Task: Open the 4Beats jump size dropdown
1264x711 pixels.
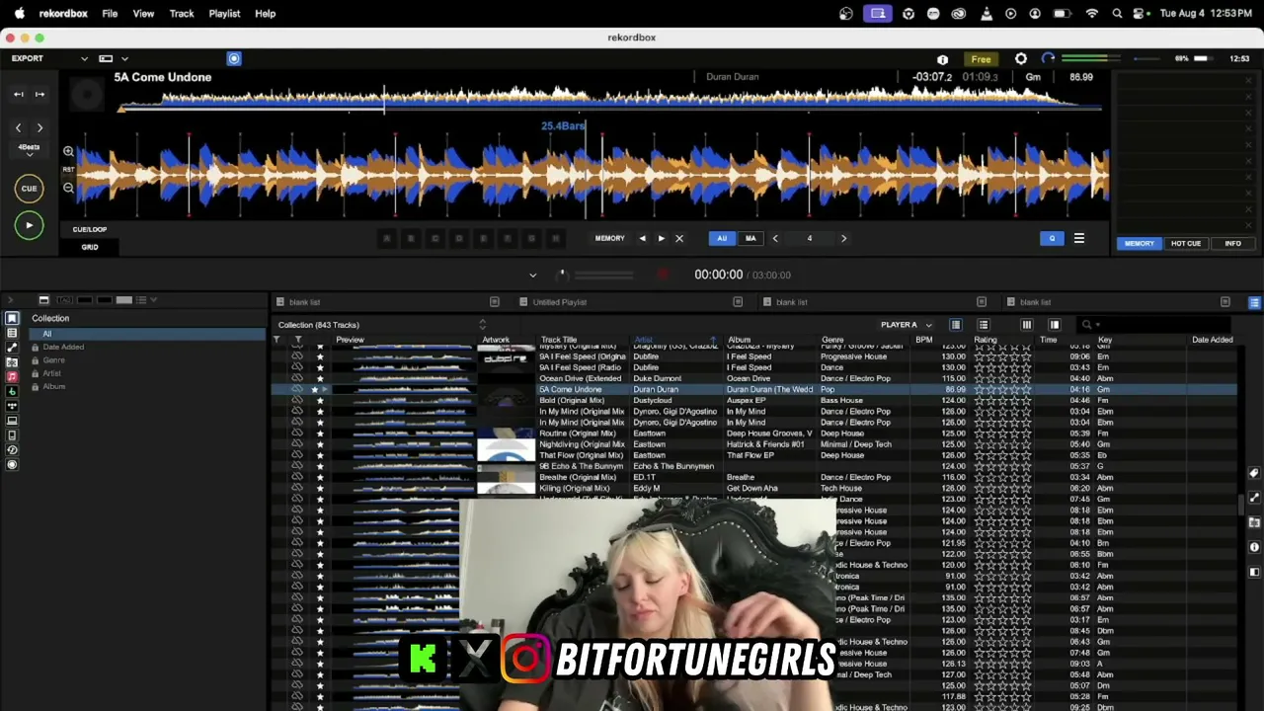Action: click(29, 149)
